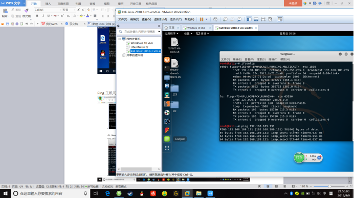
Task: Open the WPS 文字 application menu arrow
Action: (x=24, y=3)
